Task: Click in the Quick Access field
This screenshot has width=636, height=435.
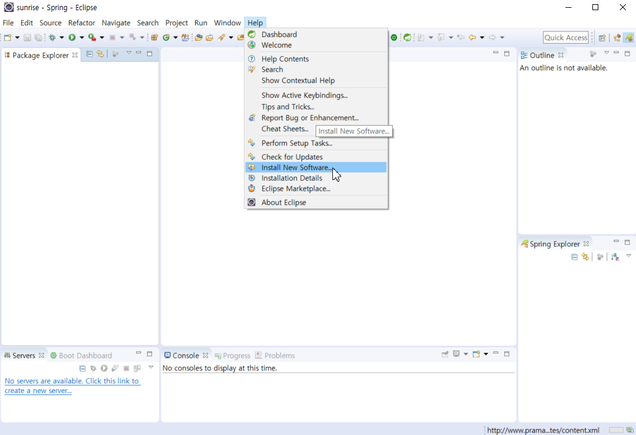Action: pyautogui.click(x=565, y=37)
